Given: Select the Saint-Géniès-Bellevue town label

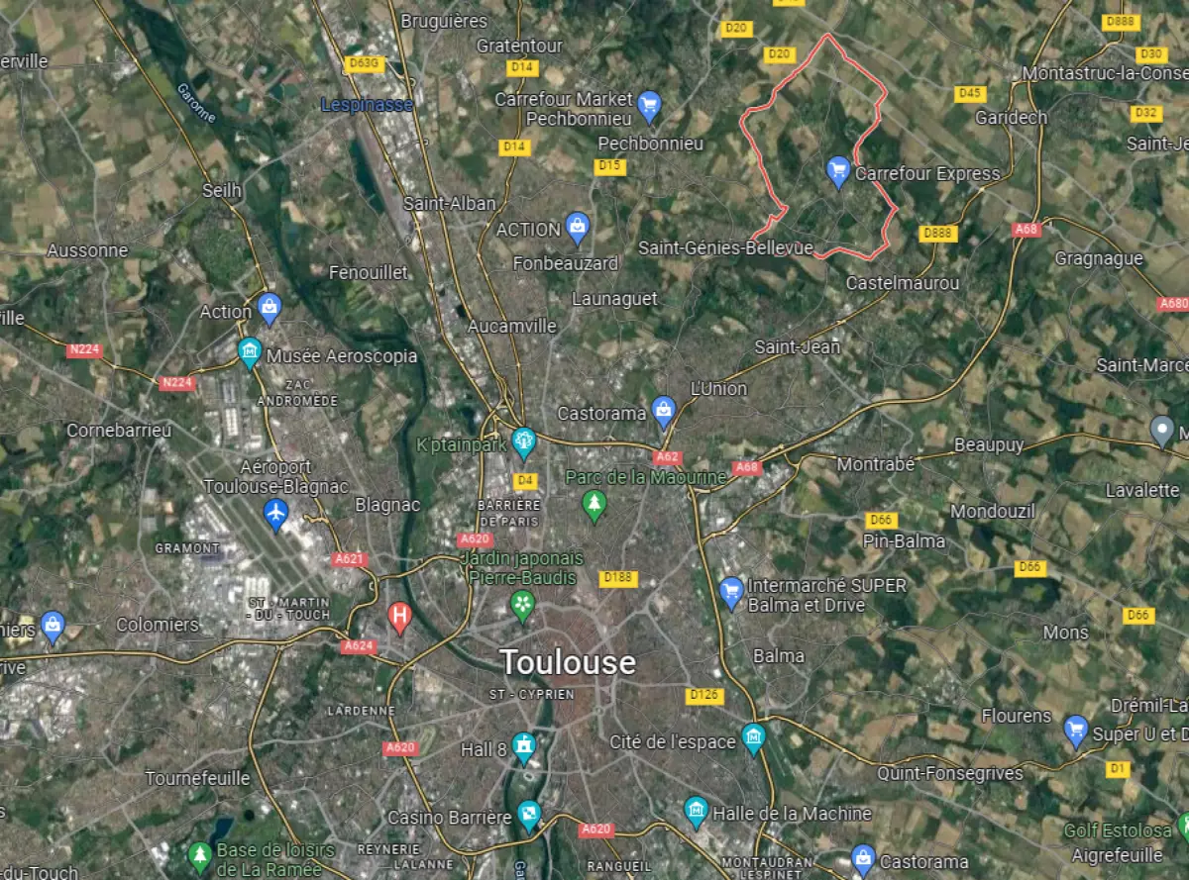Looking at the screenshot, I should [725, 246].
